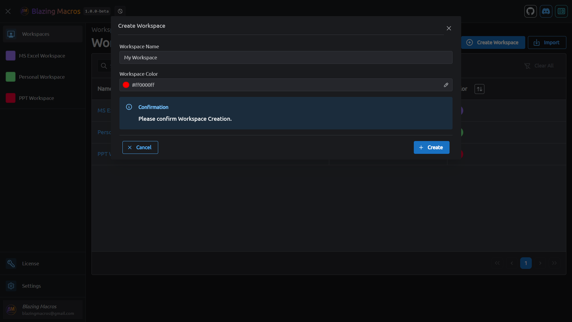The image size is (572, 322).
Task: Toggle dark mode moon icon
Action: [120, 11]
